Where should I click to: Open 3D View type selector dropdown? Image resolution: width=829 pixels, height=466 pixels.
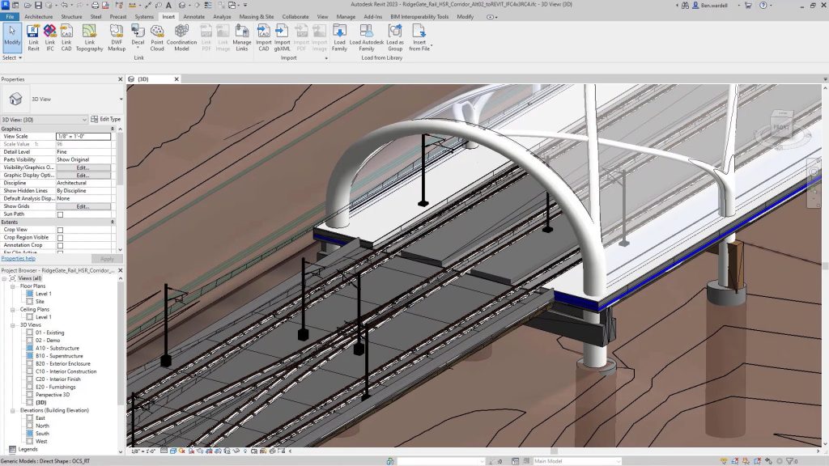pos(121,100)
